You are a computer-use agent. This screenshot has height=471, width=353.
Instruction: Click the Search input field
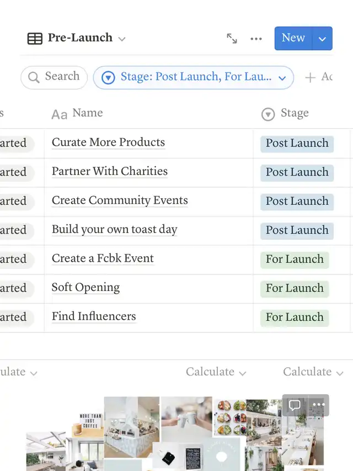pyautogui.click(x=62, y=77)
